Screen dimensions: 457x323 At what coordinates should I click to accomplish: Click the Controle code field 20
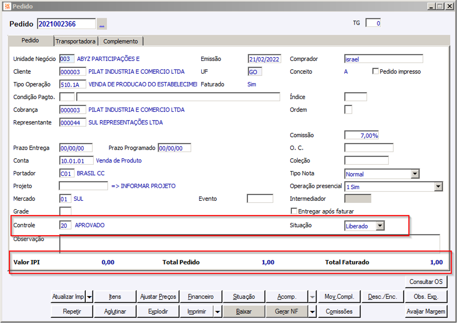[65, 225]
